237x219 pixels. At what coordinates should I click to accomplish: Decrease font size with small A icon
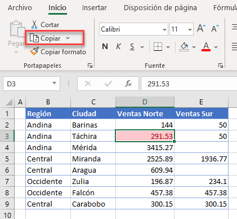[215, 28]
